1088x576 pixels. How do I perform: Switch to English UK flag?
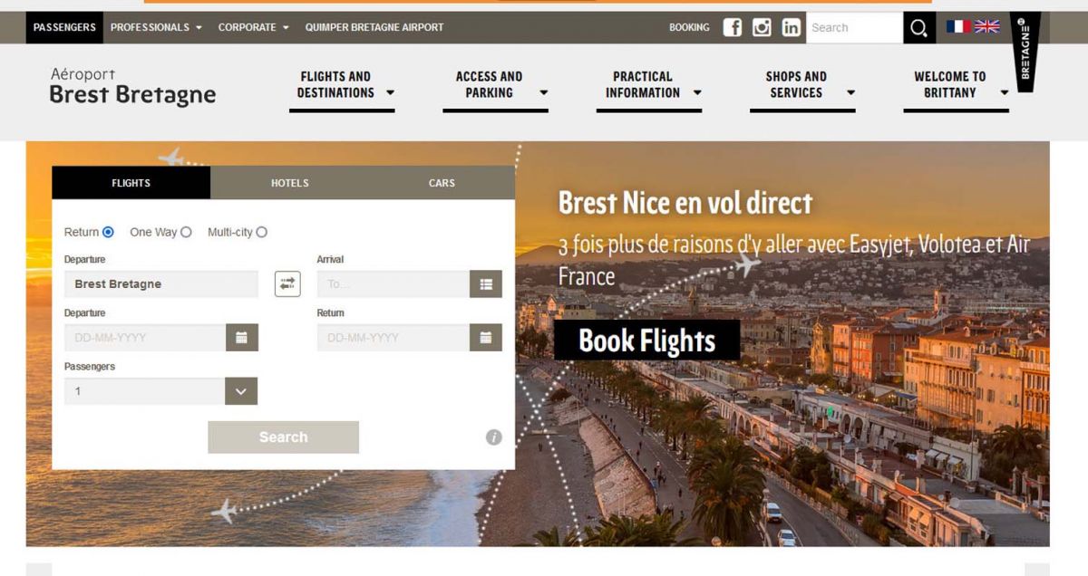point(986,26)
